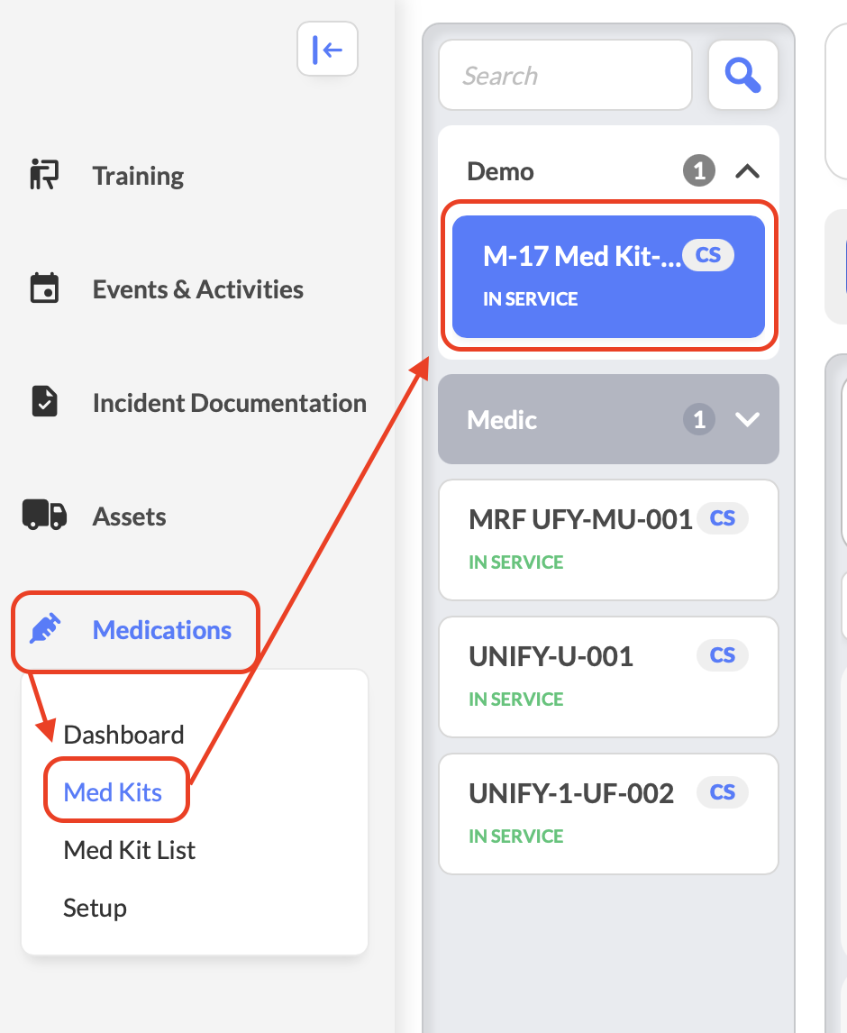Click the Assets truck icon
This screenshot has height=1033, width=847.
(44, 516)
